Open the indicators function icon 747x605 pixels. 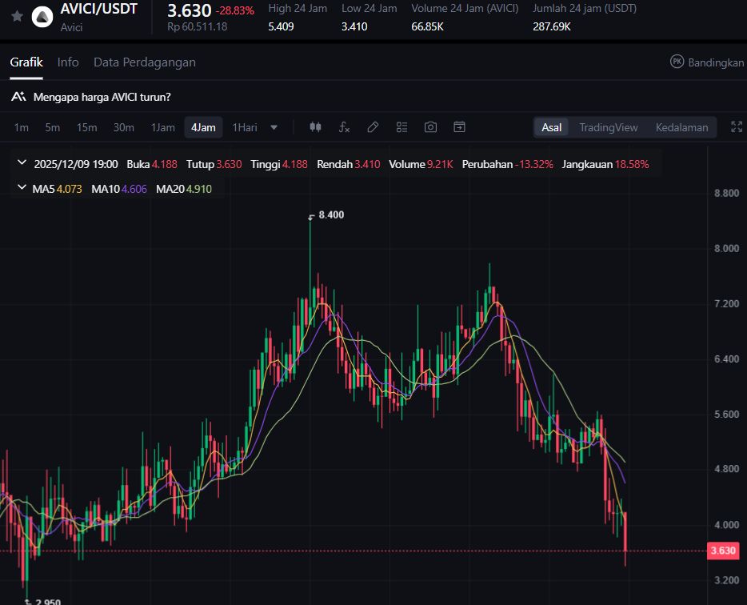coord(344,127)
